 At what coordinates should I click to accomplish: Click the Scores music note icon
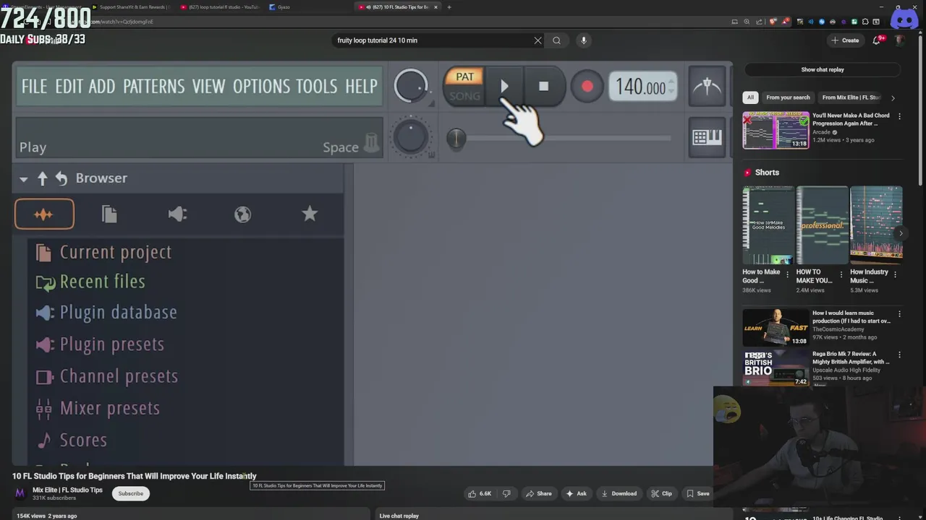[44, 440]
